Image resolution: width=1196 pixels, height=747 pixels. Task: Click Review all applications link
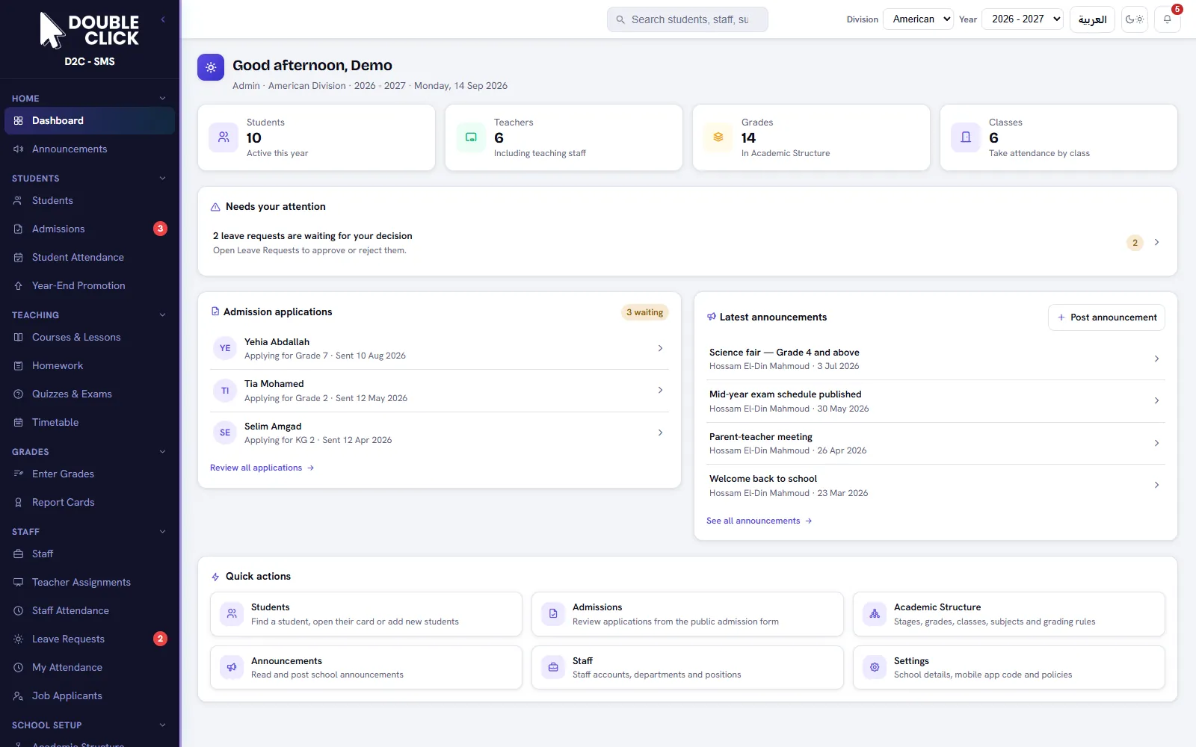(x=262, y=468)
